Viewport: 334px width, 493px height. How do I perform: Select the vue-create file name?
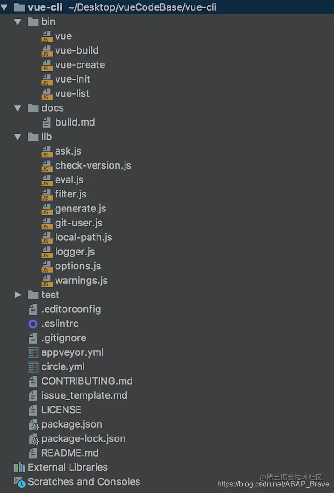[80, 65]
